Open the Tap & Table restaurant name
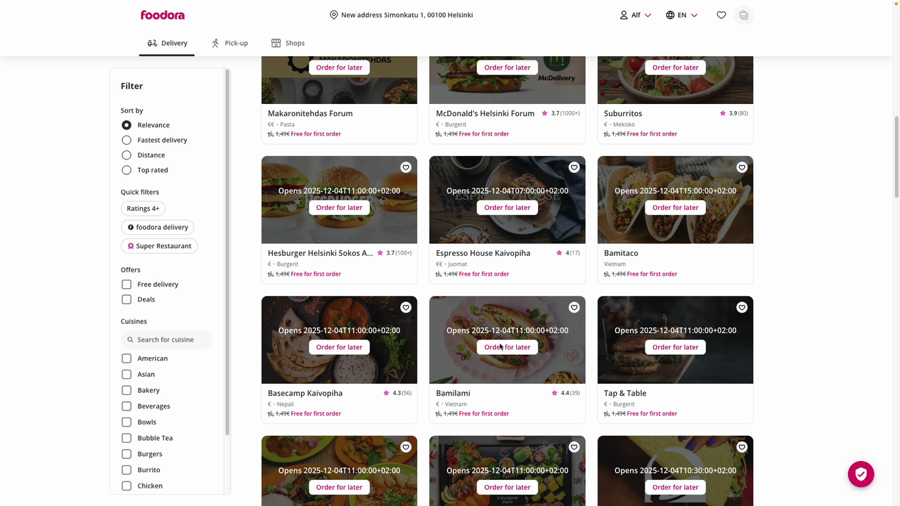 pyautogui.click(x=625, y=393)
